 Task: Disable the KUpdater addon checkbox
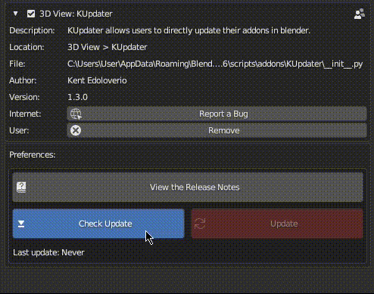[31, 14]
